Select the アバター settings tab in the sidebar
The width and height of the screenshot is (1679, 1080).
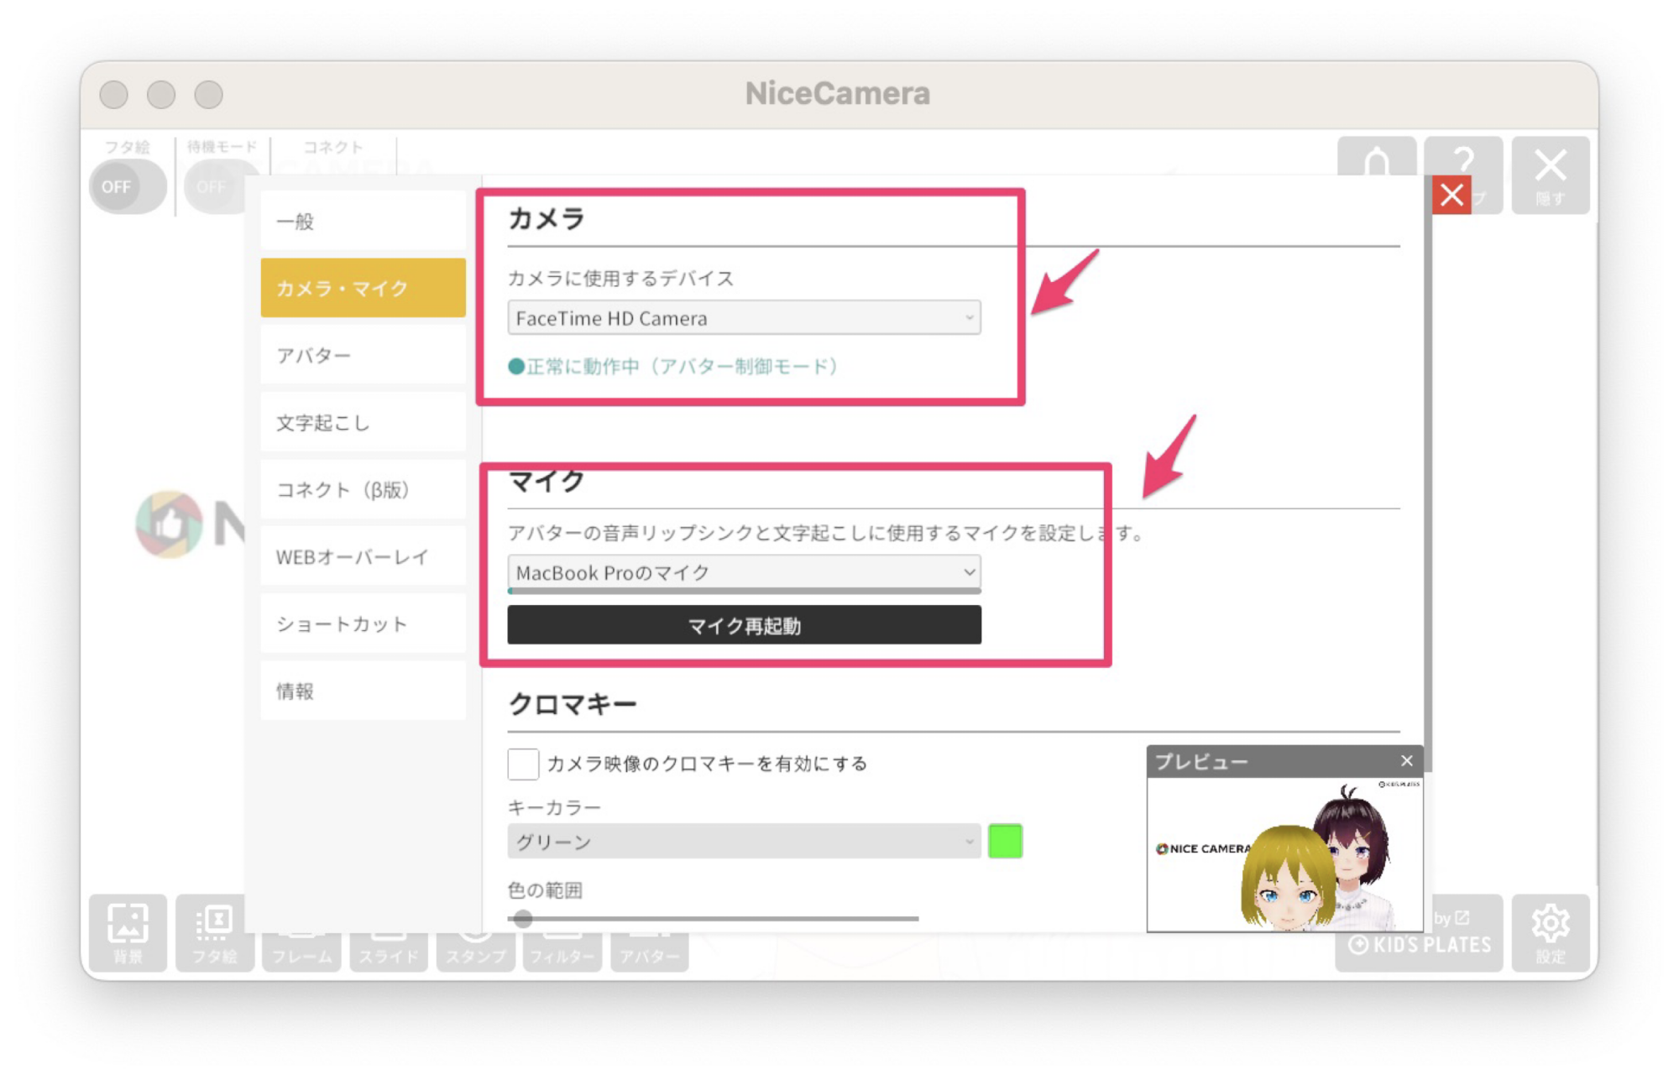(363, 355)
